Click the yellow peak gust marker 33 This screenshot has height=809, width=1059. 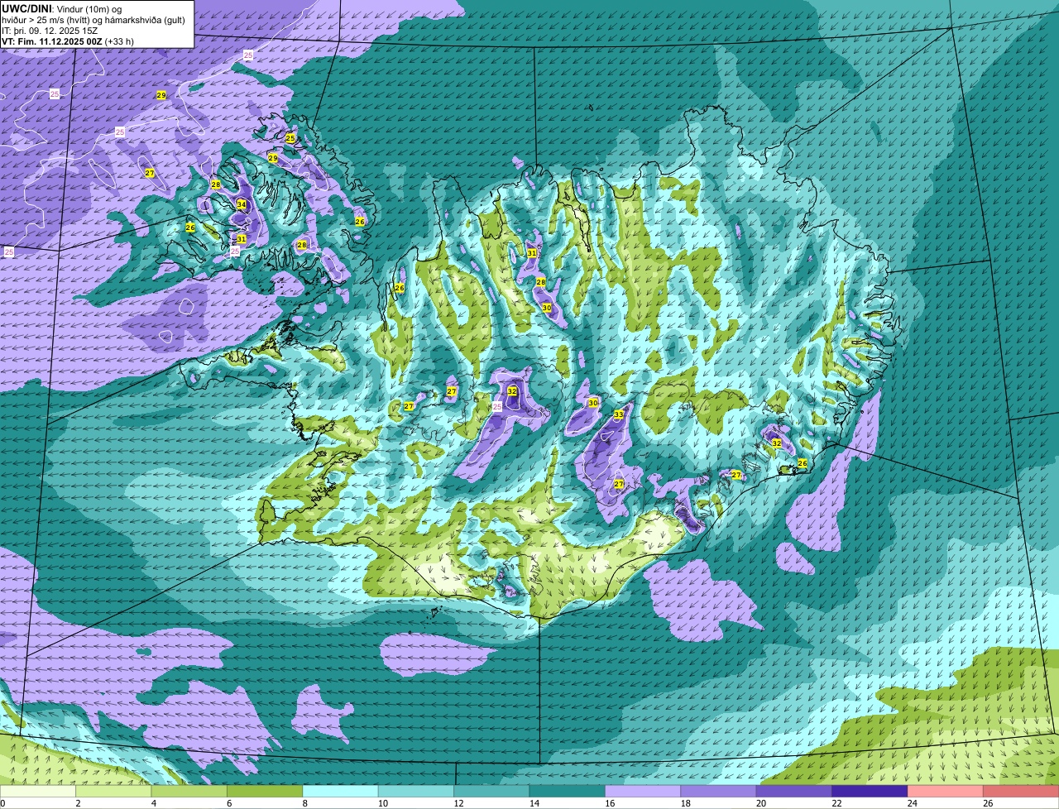(619, 414)
